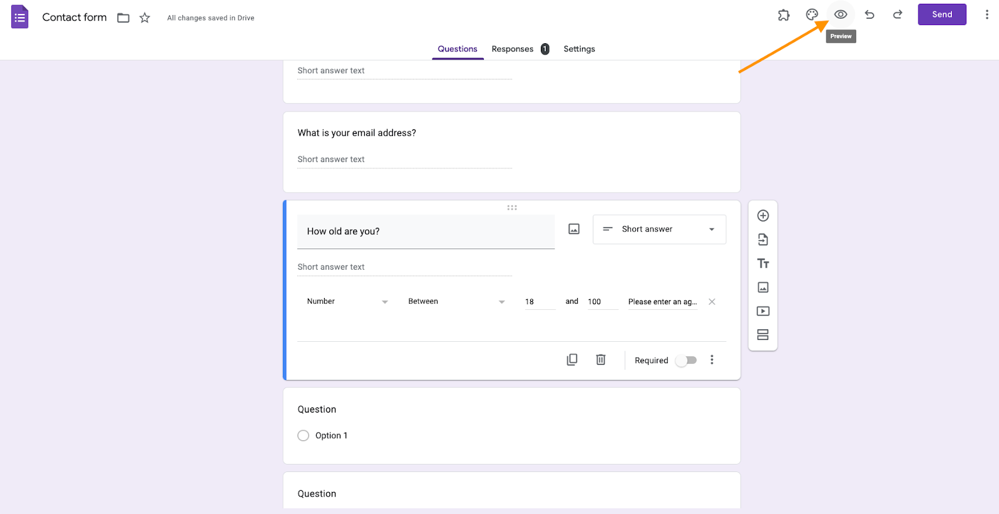
Task: Add title and description from sidebar
Action: pyautogui.click(x=763, y=264)
